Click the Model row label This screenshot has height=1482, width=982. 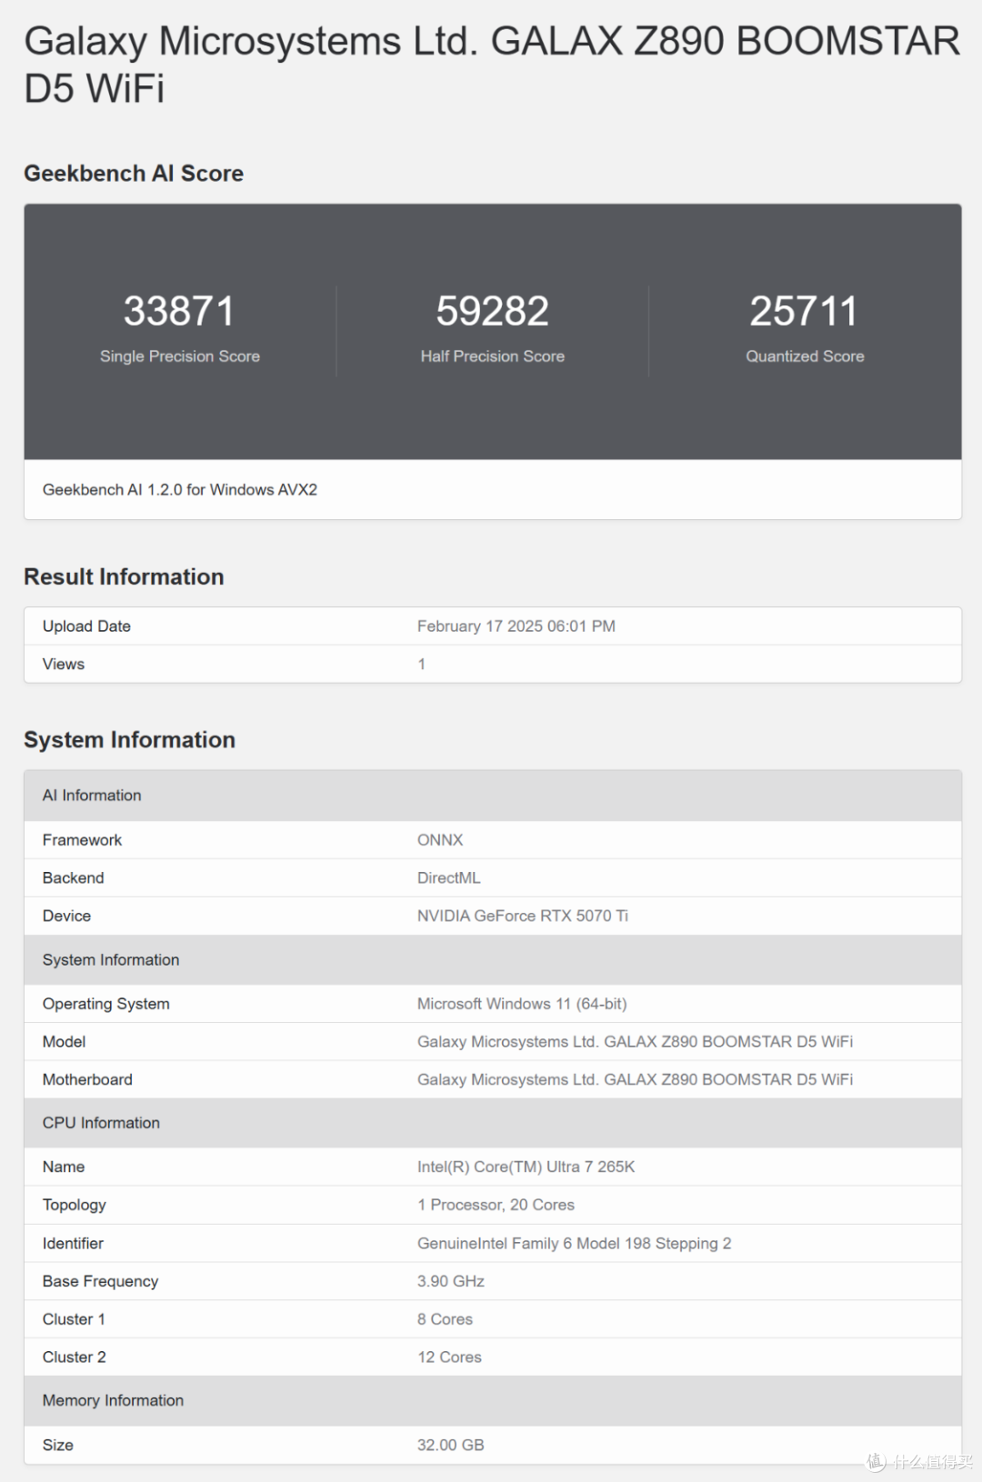pos(64,1042)
